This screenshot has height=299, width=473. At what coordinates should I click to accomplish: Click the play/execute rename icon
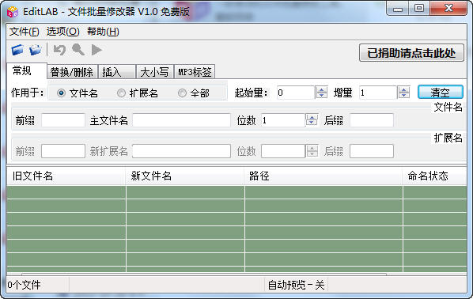(96, 50)
